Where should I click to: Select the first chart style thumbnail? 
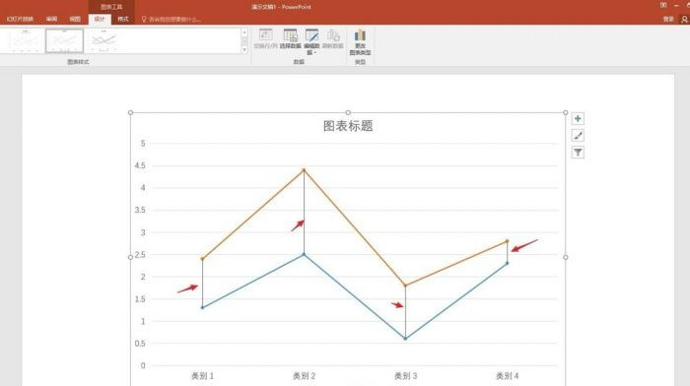23,41
